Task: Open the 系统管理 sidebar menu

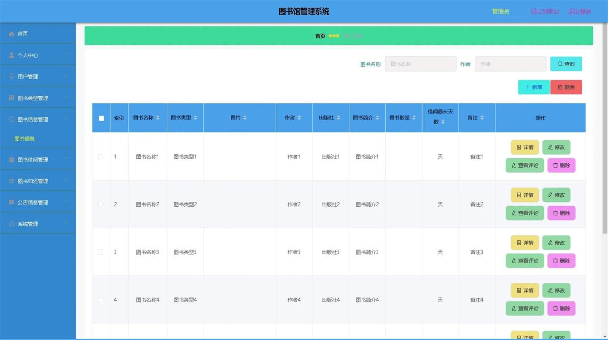Action: 38,224
